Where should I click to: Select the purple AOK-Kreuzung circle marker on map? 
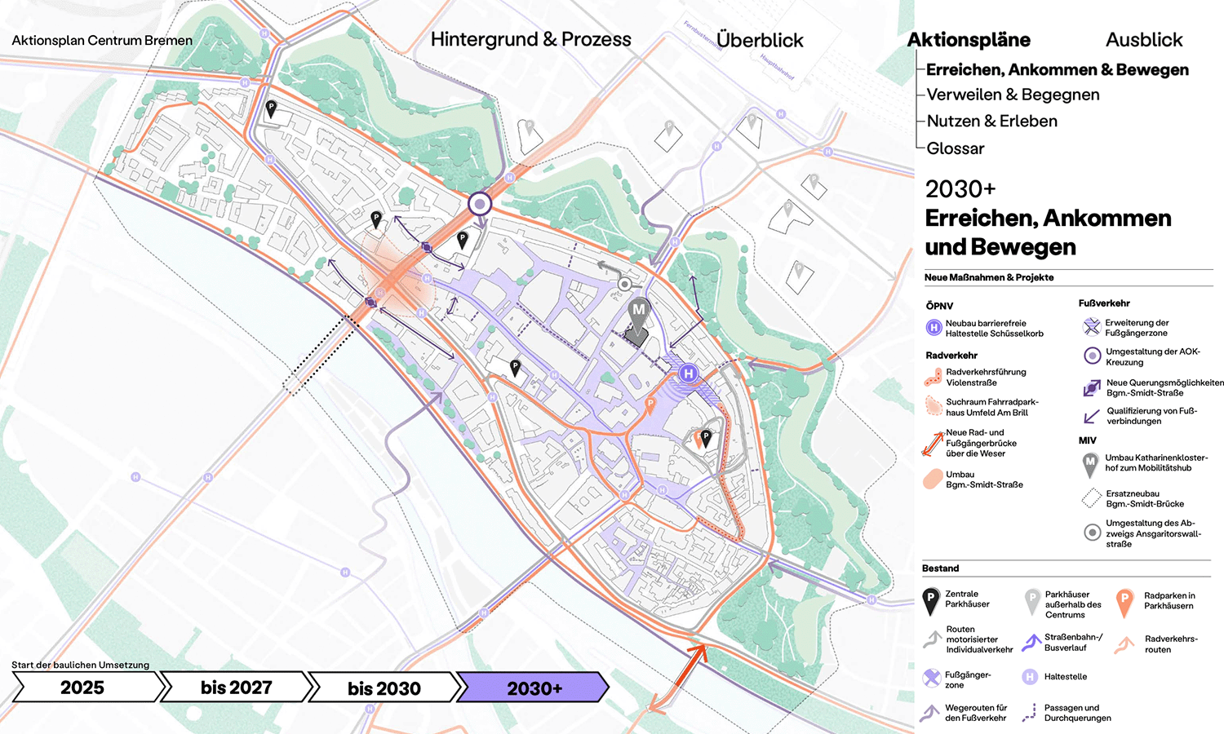480,204
